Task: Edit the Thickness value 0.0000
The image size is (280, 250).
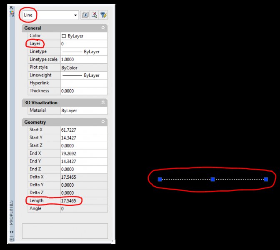Action: tap(84, 91)
